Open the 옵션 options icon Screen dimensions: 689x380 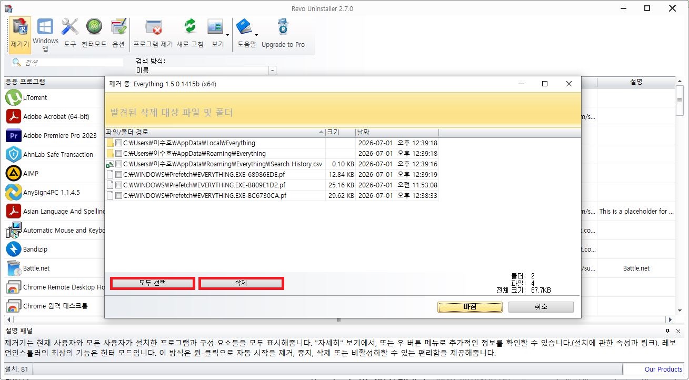click(x=118, y=35)
